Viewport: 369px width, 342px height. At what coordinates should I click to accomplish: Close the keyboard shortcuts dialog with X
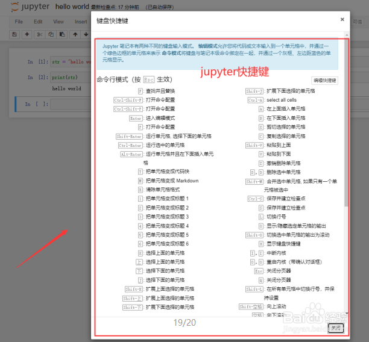click(x=342, y=19)
